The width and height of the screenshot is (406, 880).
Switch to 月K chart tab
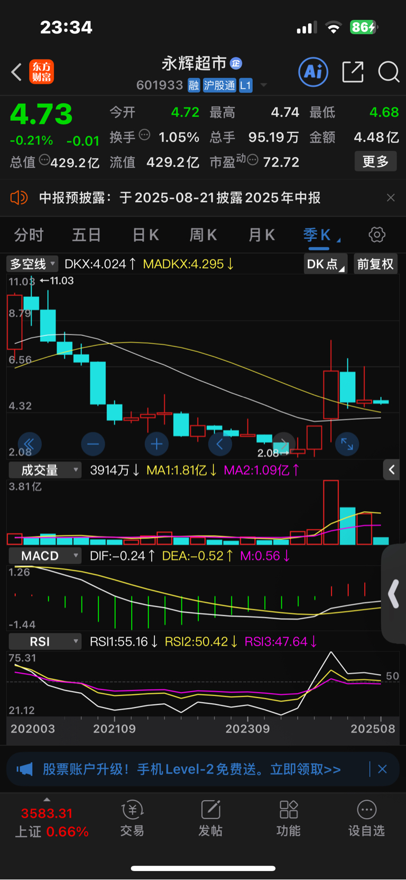262,235
